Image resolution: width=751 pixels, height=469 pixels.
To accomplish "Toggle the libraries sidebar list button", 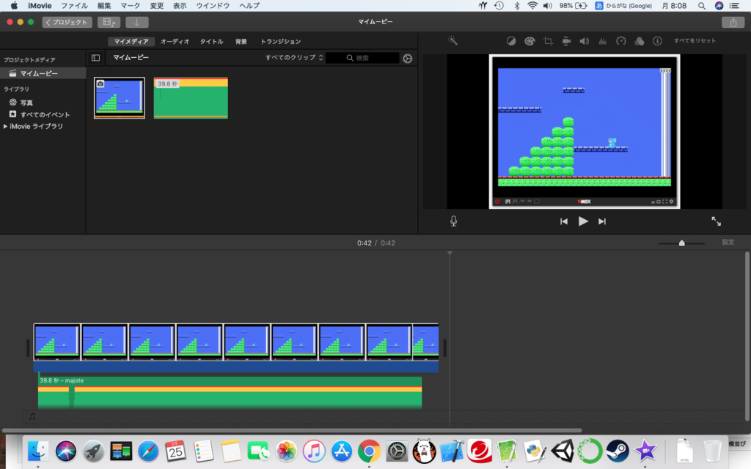I will 96,58.
